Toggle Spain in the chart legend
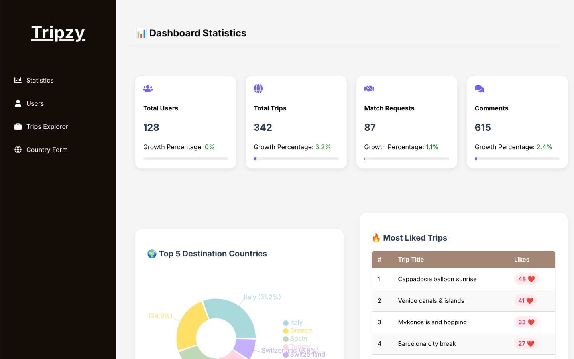 [295, 339]
